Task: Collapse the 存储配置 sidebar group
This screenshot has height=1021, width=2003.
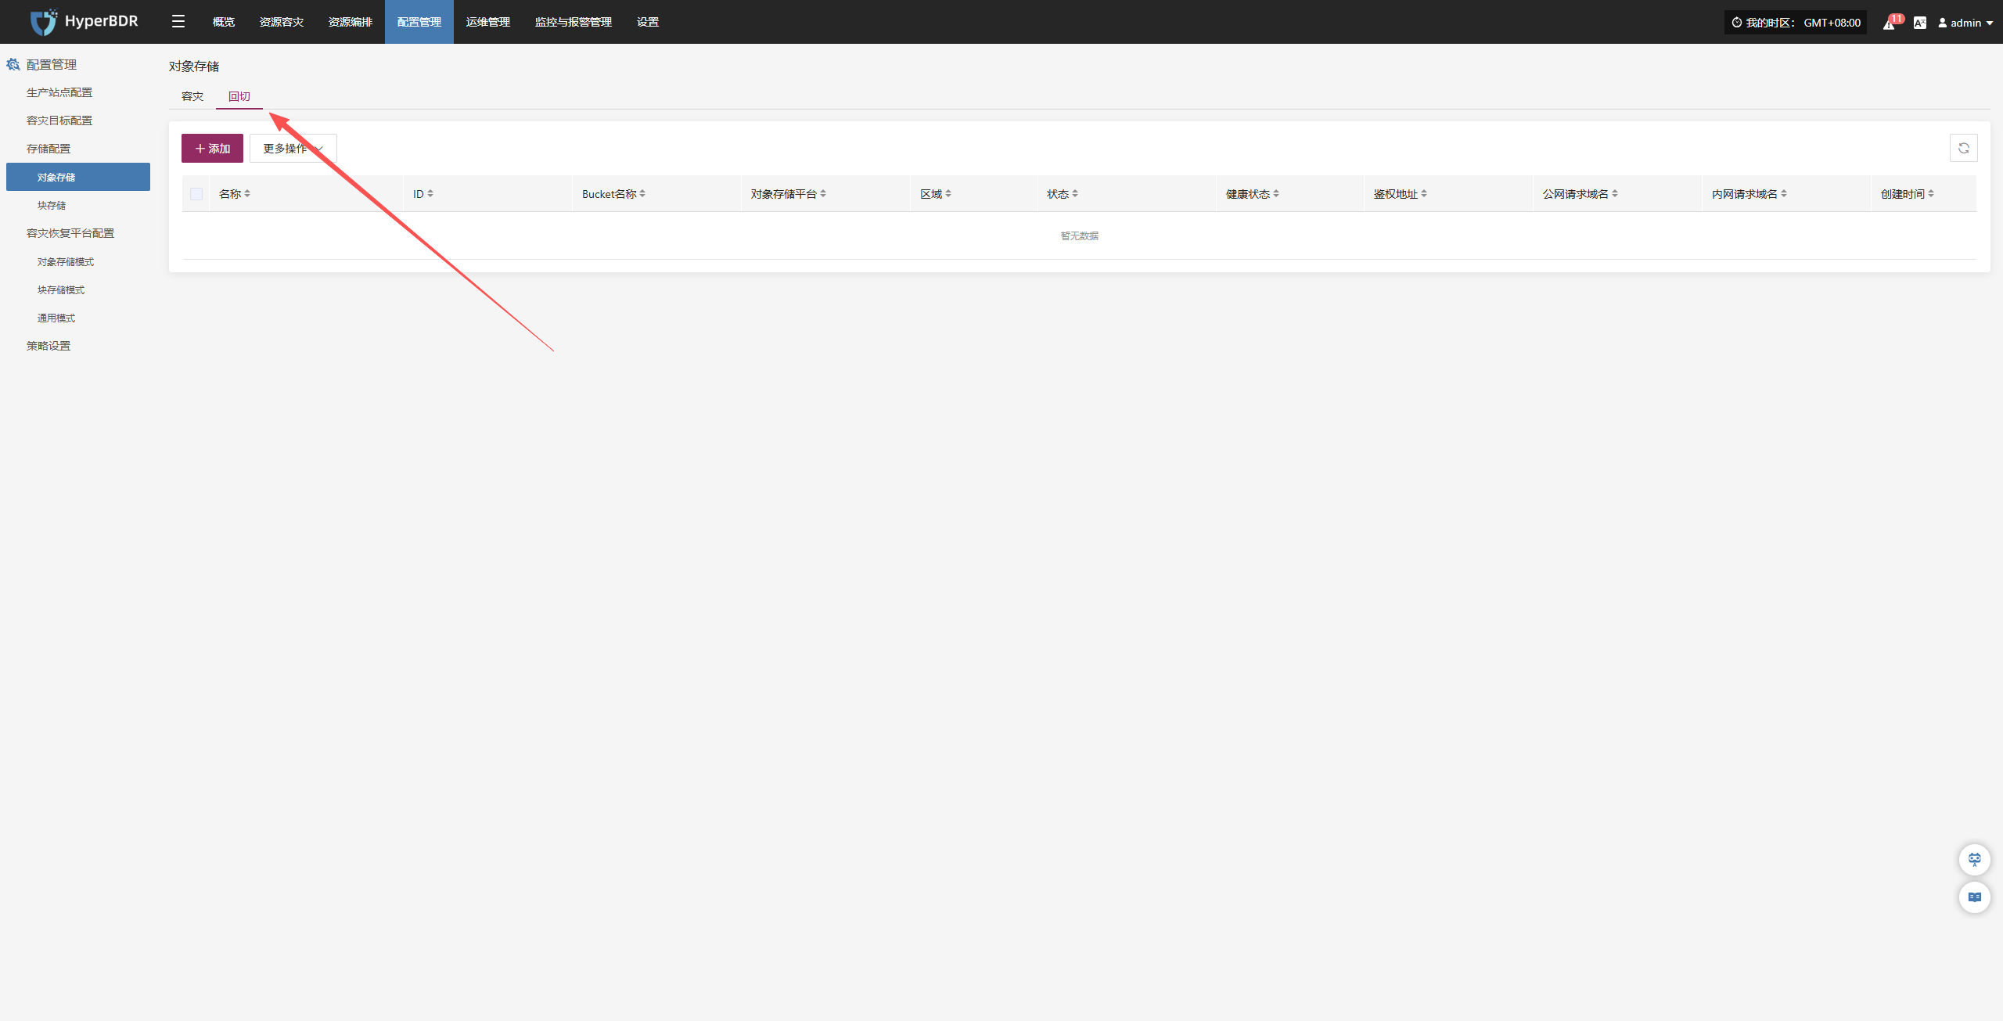Action: click(49, 149)
